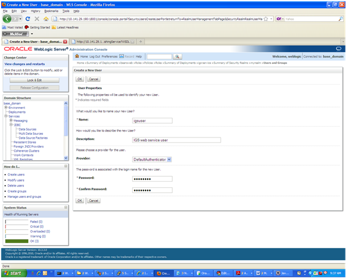
Task: Click the console Home house icon
Action: pyautogui.click(x=77, y=56)
